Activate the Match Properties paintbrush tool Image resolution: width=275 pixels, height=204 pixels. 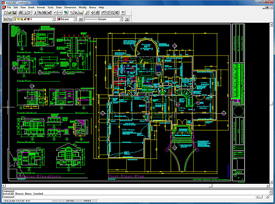tap(49, 12)
